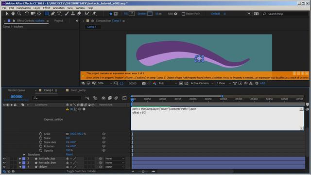Click the Stroke color swatch
The width and height of the screenshot is (311, 175).
coord(150,14)
